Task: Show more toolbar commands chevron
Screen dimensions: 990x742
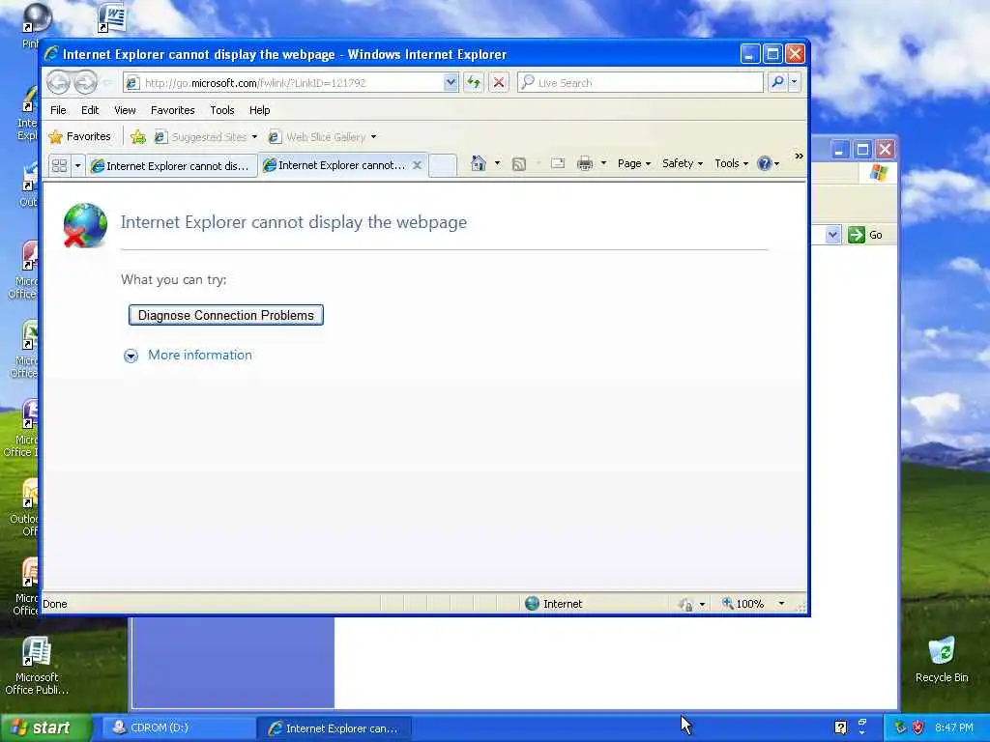Action: (x=799, y=156)
